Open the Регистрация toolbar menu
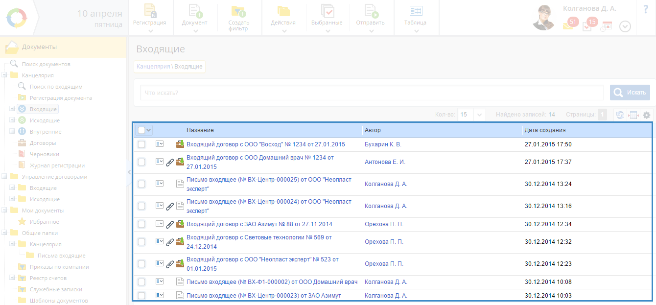Viewport: 656px width, 305px height. point(150,18)
